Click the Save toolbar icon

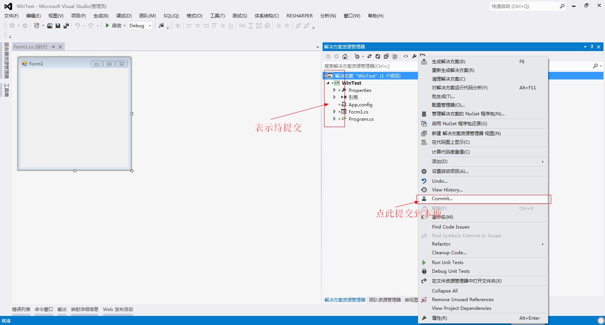[x=58, y=25]
